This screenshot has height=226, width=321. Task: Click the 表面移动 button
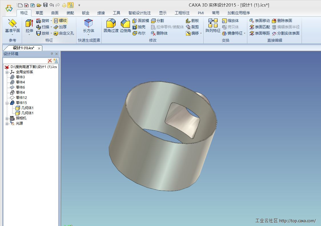click(x=260, y=21)
